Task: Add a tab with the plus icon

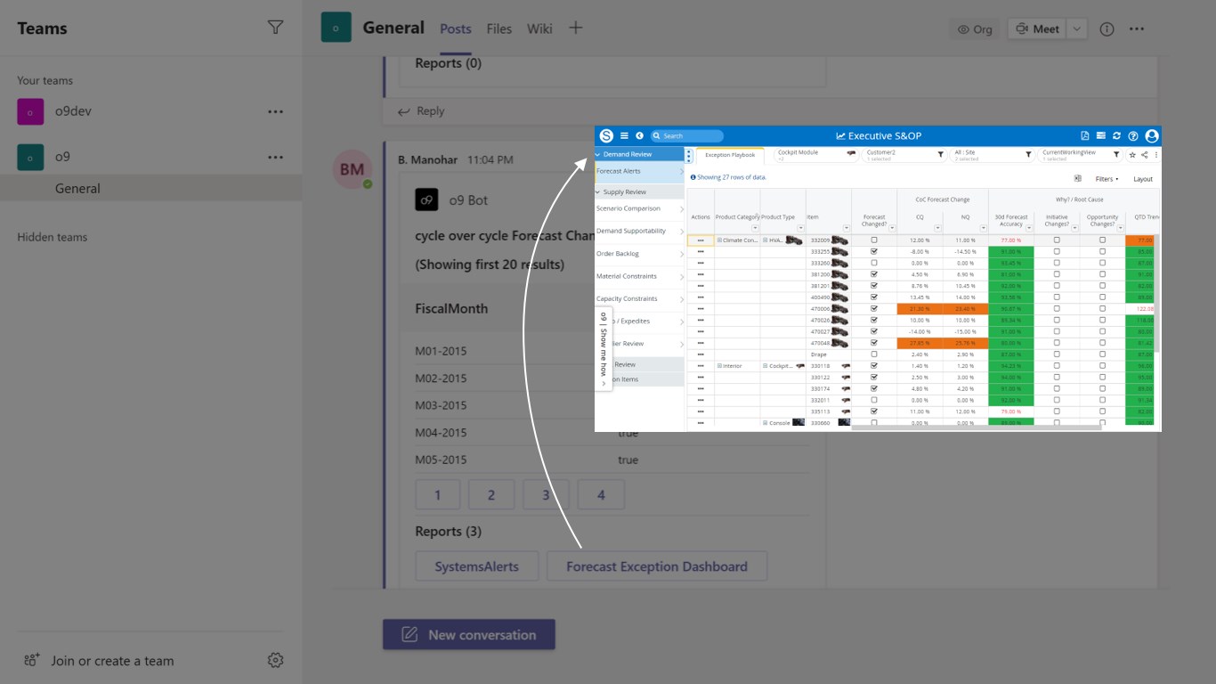Action: click(576, 28)
